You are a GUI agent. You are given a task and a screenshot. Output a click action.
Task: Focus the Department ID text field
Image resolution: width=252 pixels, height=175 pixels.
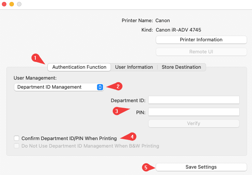[194, 100]
